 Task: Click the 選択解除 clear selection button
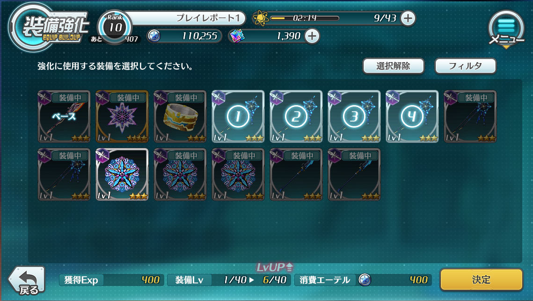[x=393, y=66]
